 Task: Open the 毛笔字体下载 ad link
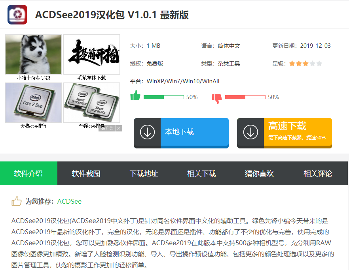(92, 78)
